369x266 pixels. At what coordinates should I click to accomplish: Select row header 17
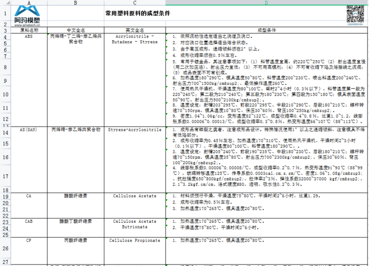click(5, 176)
